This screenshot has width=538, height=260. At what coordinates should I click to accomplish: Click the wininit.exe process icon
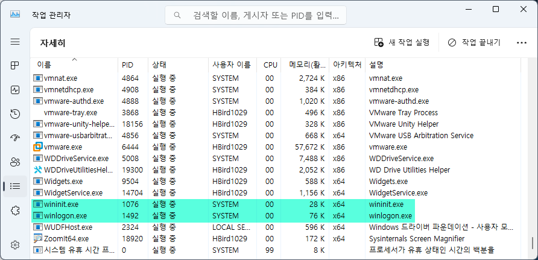(38, 205)
